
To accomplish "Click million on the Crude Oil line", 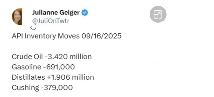I will [80, 57].
